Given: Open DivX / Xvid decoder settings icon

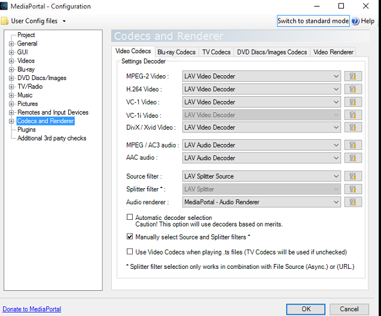Looking at the screenshot, I should 353,127.
